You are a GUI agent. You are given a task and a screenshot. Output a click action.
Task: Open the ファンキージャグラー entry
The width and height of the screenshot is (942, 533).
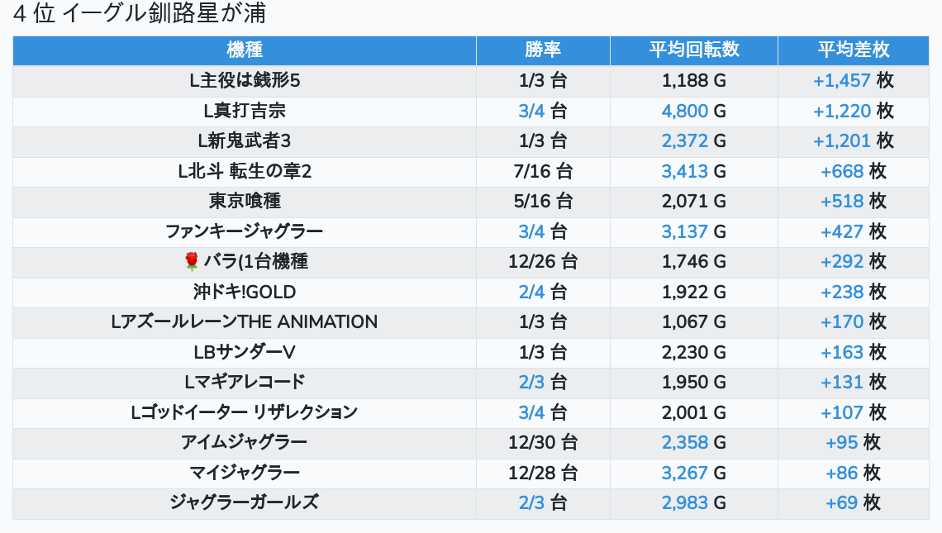244,231
